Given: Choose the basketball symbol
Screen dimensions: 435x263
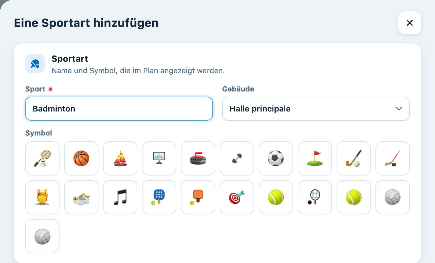Looking at the screenshot, I should [81, 158].
